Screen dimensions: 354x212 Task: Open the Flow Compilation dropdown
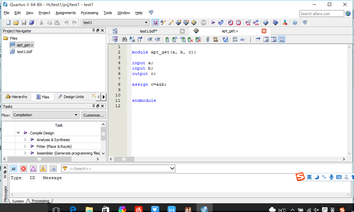pos(46,115)
